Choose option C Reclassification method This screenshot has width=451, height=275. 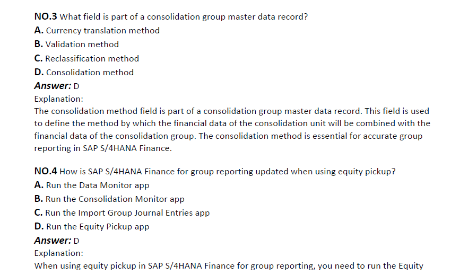click(86, 58)
